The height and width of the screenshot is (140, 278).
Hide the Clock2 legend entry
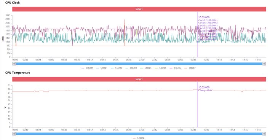(x=117, y=68)
